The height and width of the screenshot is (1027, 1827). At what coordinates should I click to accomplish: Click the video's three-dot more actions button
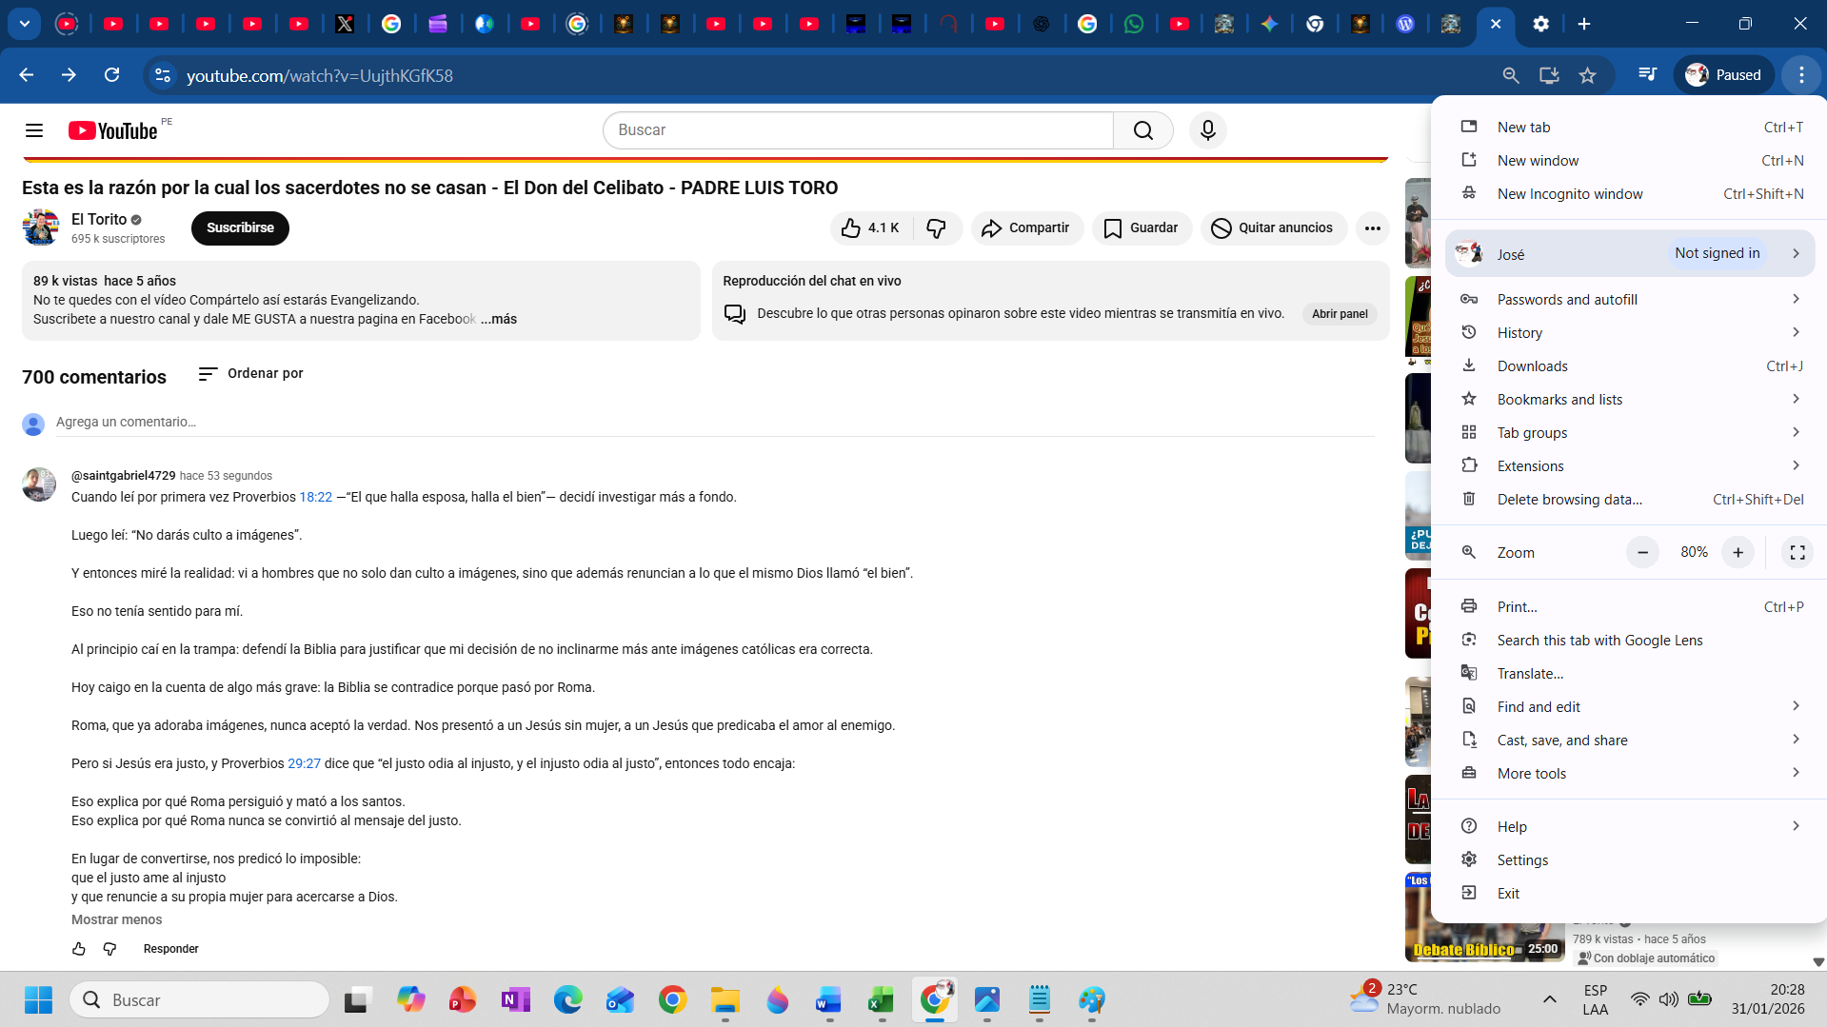[x=1372, y=228]
